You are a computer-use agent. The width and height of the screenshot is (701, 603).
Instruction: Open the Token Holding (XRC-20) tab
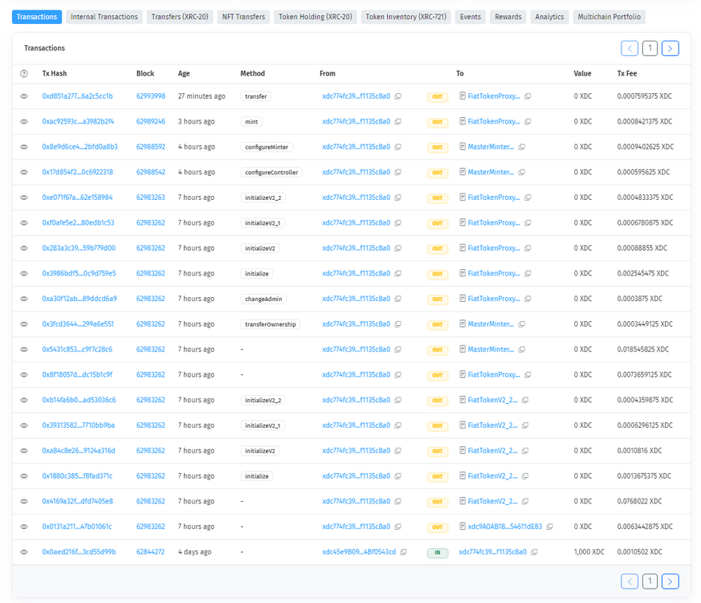point(315,17)
